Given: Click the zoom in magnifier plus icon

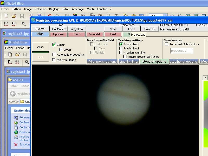Looking at the screenshot, I should (172, 15).
